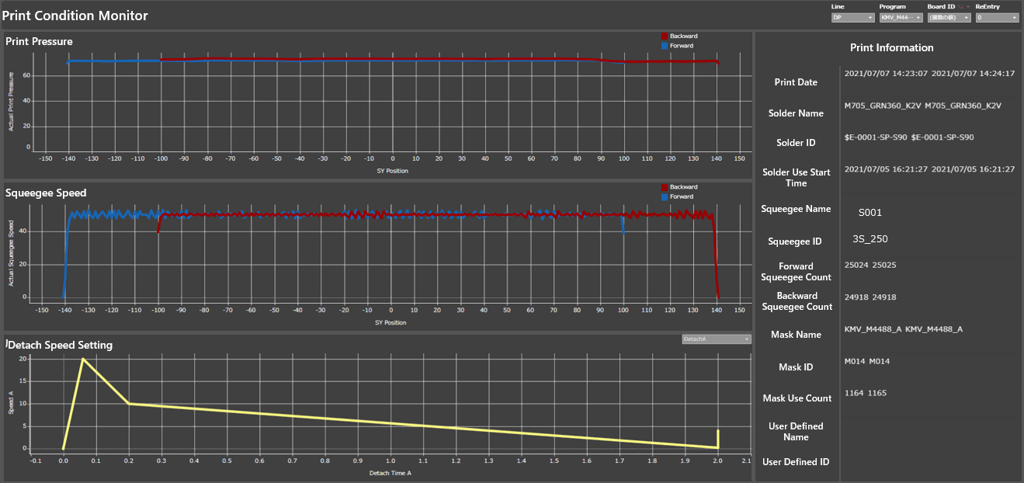Open the Line dropdown showing DP
This screenshot has width=1024, height=483.
852,17
